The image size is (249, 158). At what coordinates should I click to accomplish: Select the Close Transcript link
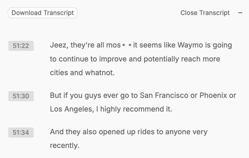pyautogui.click(x=205, y=13)
